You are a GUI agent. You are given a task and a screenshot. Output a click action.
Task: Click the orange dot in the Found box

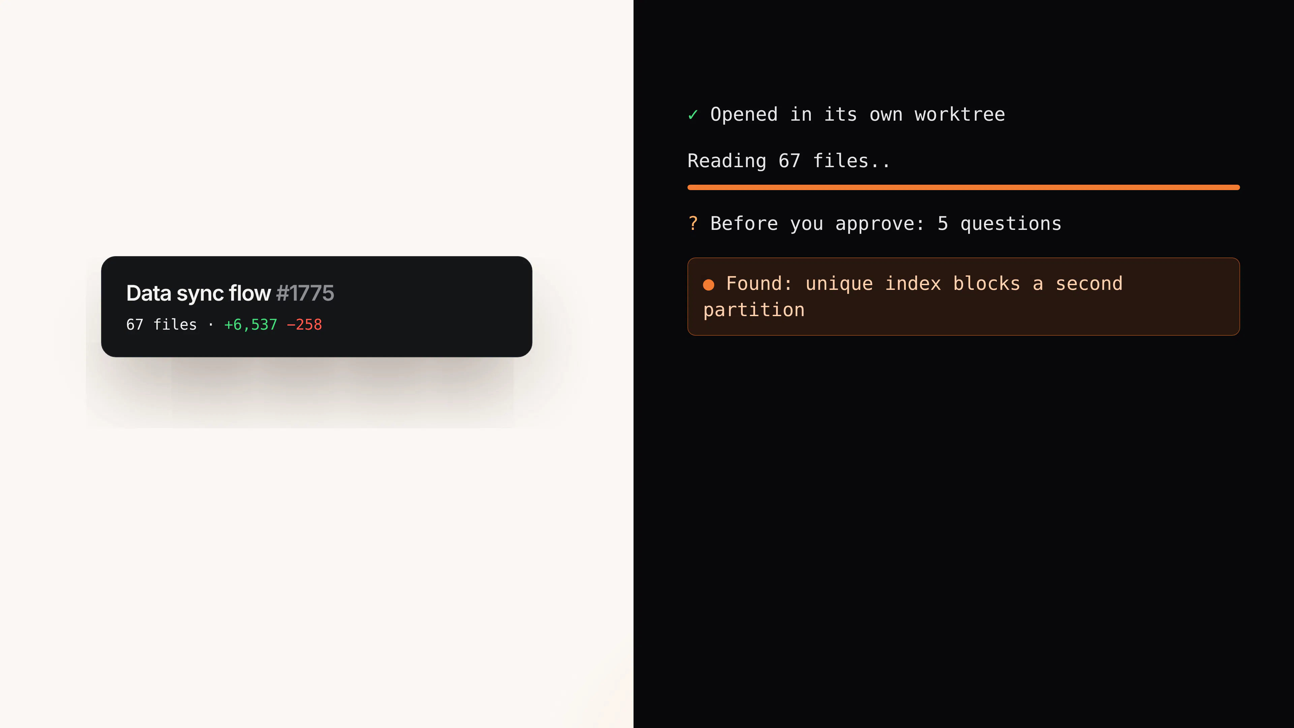click(709, 285)
